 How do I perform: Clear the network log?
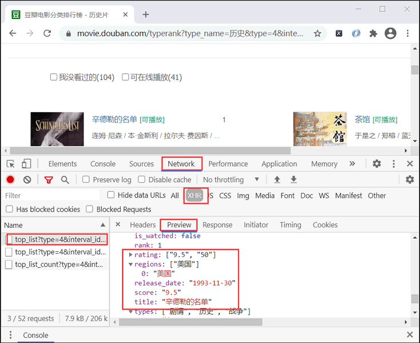(27, 180)
